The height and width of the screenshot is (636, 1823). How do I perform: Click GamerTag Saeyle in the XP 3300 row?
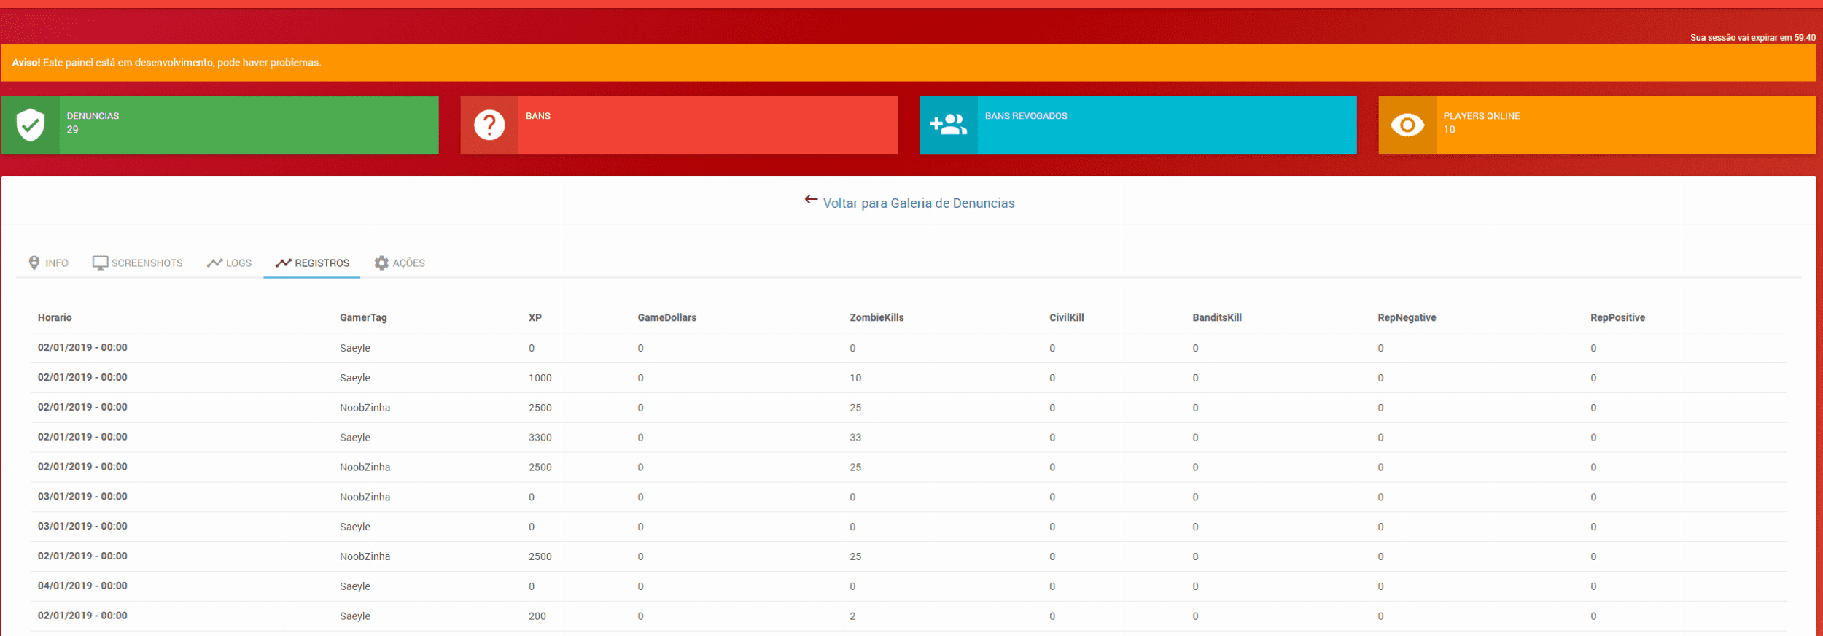coord(355,438)
